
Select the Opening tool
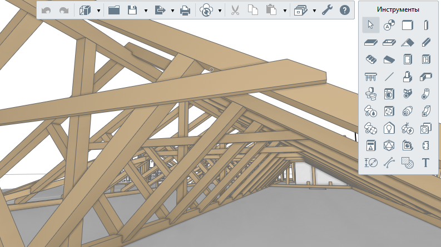coord(389,42)
